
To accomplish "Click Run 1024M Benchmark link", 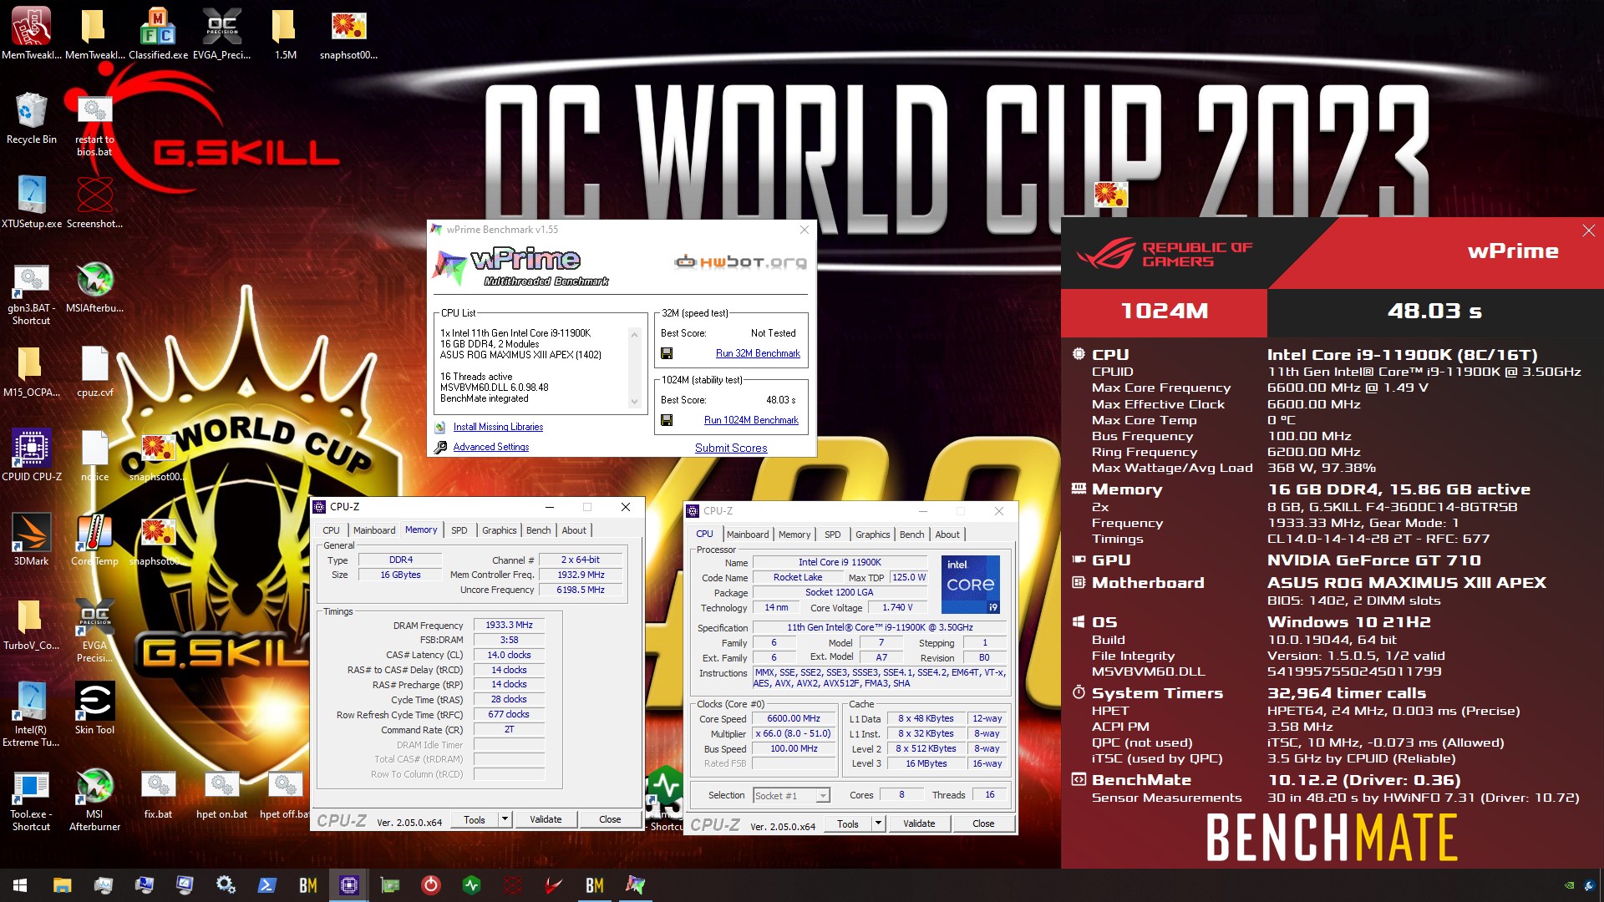I will pos(751,421).
